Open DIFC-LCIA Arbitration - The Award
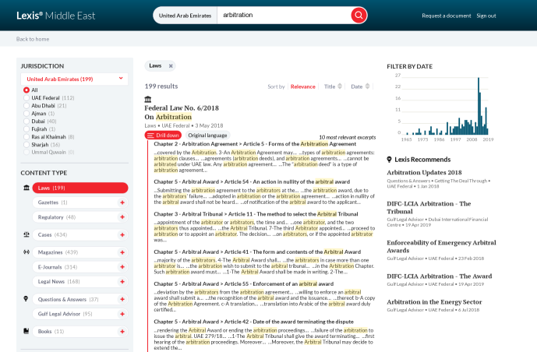537x352 pixels. point(439,276)
